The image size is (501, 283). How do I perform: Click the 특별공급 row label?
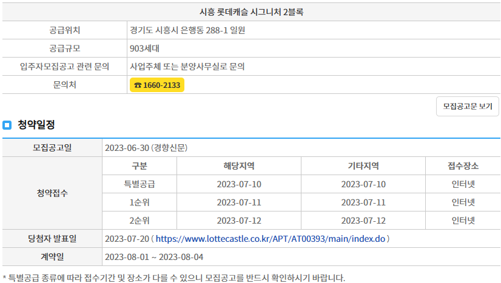point(140,184)
